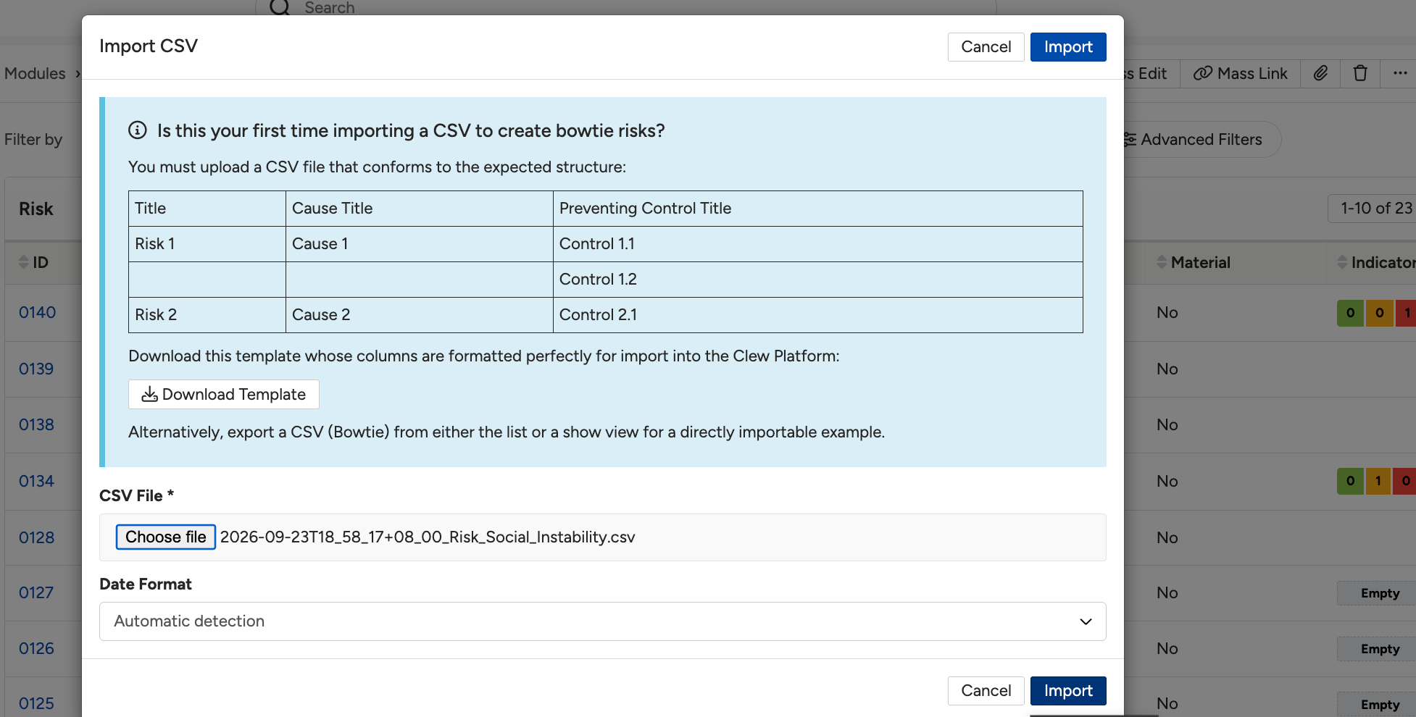The width and height of the screenshot is (1416, 717).
Task: Click the download icon in the template button
Action: pyautogui.click(x=149, y=394)
